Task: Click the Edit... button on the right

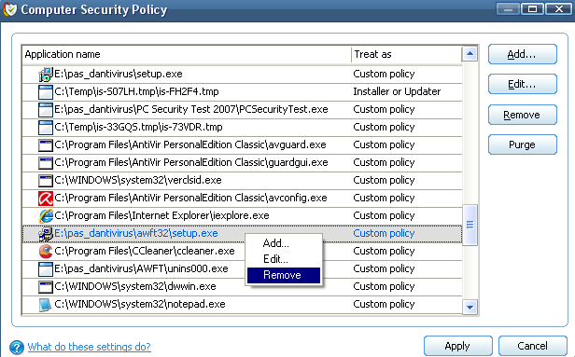Action: 522,84
